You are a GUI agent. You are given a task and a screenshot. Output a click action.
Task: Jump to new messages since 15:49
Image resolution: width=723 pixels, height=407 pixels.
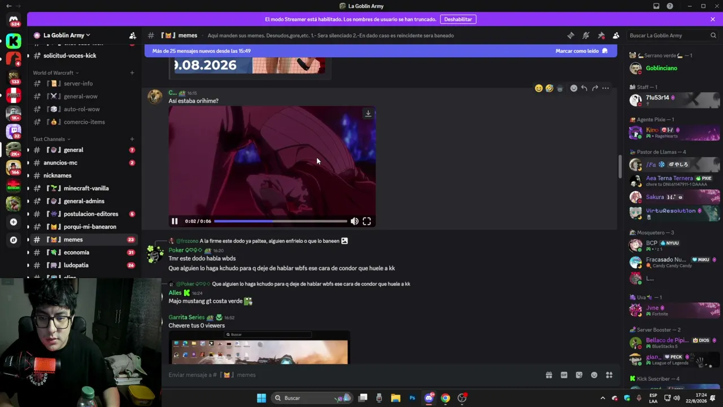pyautogui.click(x=202, y=51)
